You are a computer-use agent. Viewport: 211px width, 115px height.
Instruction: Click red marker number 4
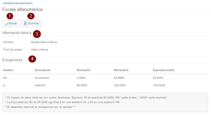(x=32, y=59)
